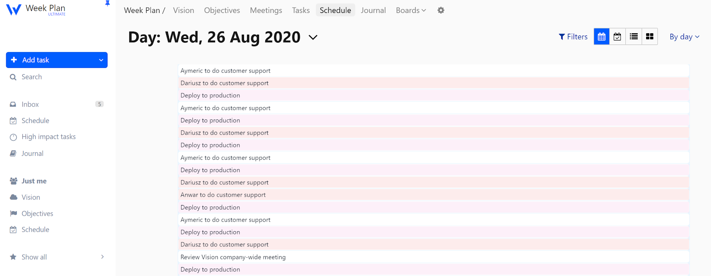Open the By day dropdown
Viewport: 711px width, 276px height.
[x=684, y=37]
